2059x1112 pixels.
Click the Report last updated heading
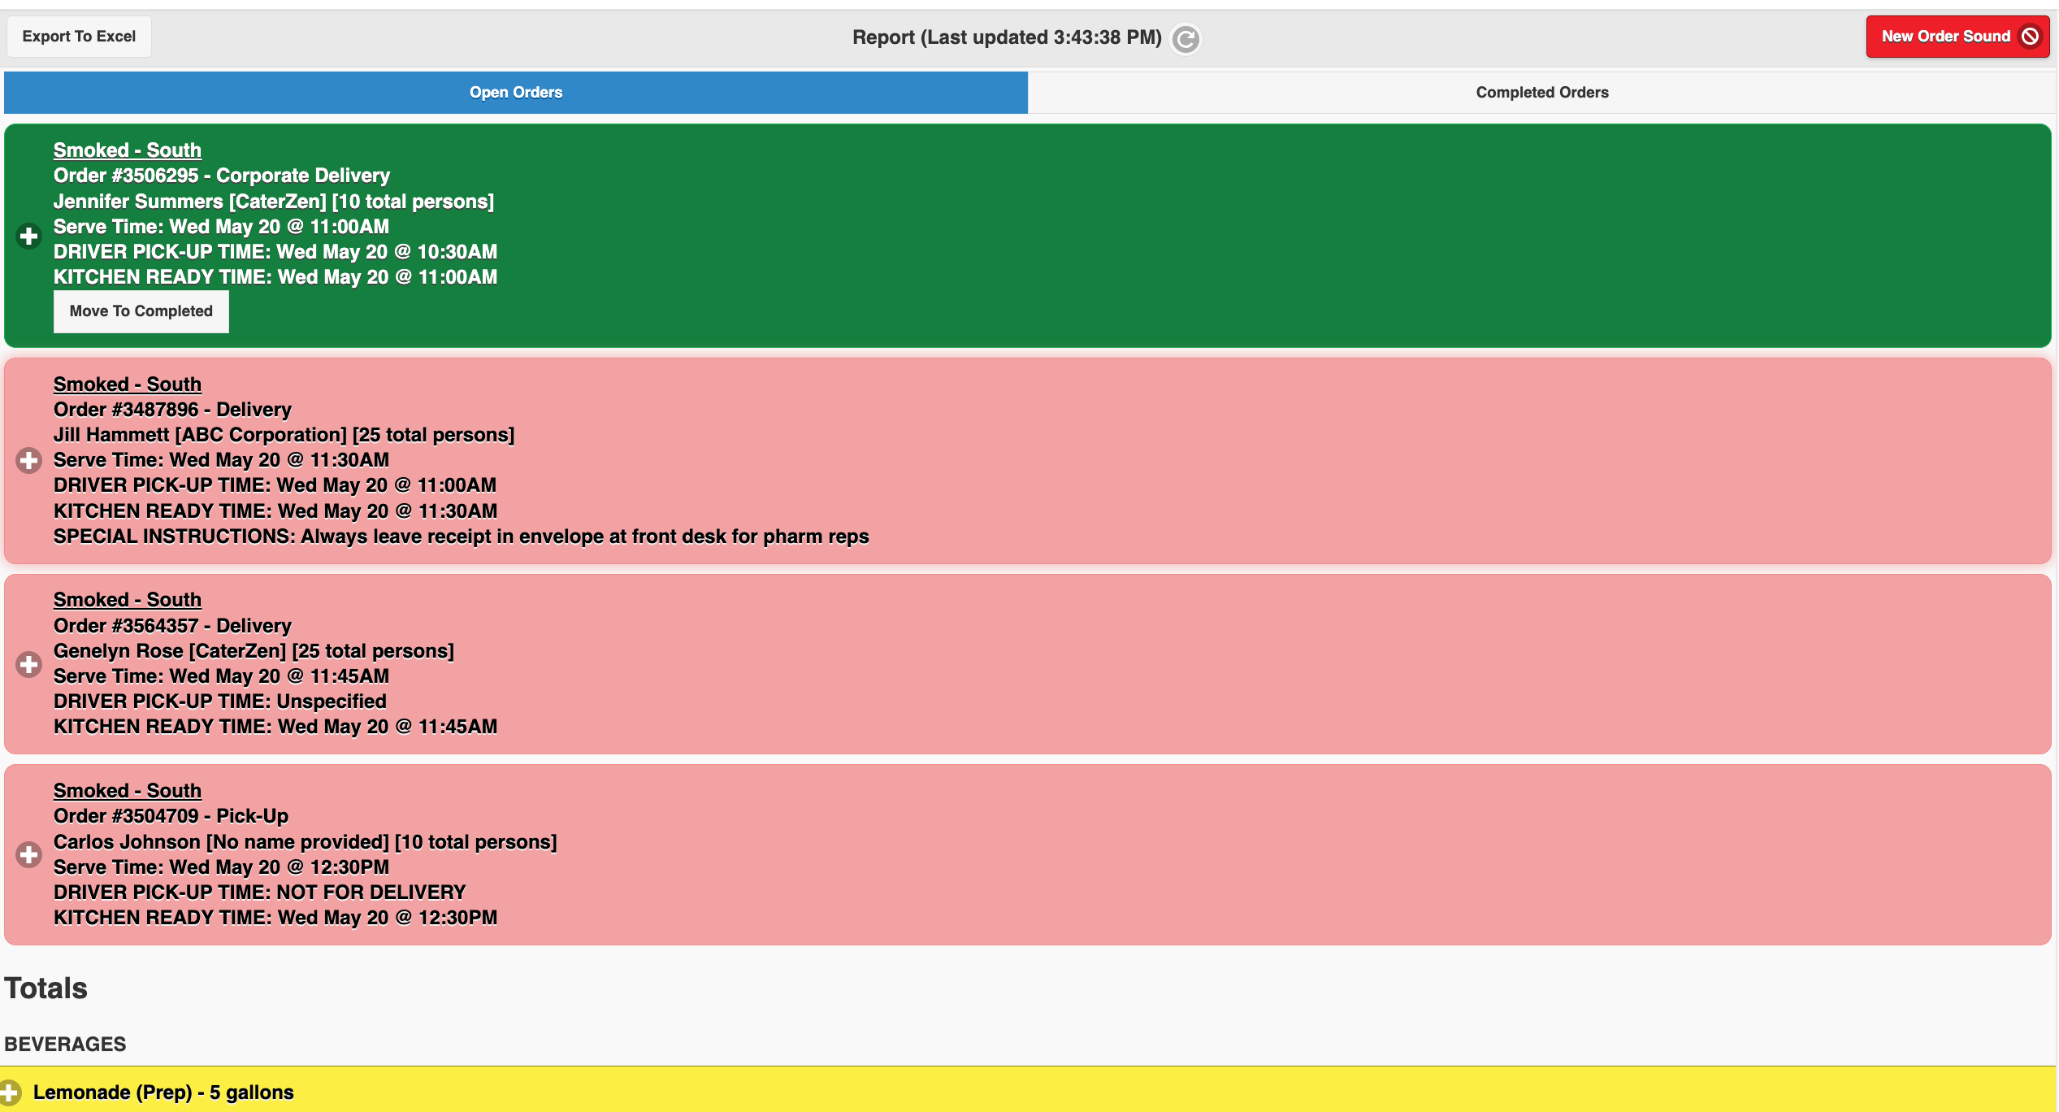(x=1007, y=37)
